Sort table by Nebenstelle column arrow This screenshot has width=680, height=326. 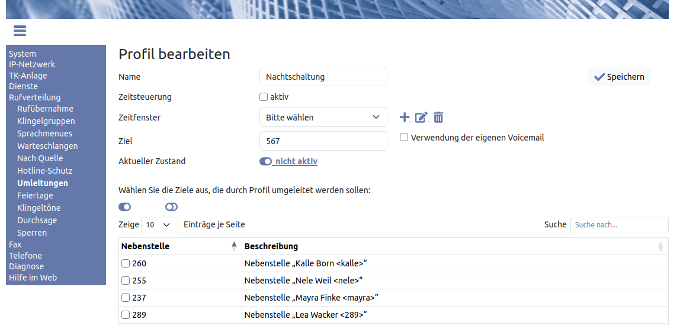[234, 246]
